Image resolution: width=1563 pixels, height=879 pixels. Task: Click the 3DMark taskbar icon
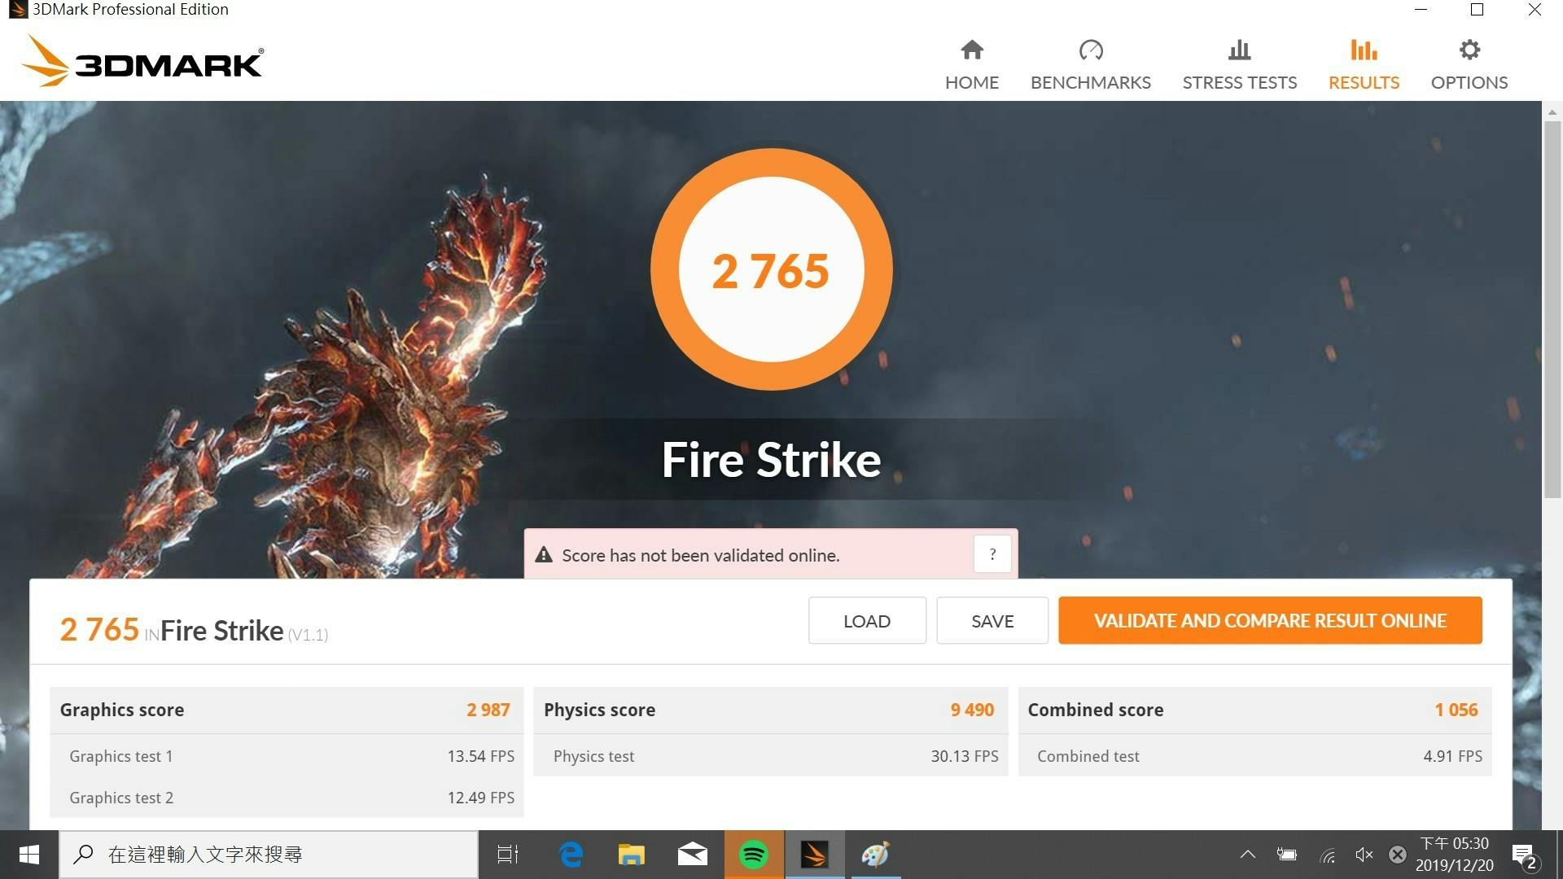814,855
